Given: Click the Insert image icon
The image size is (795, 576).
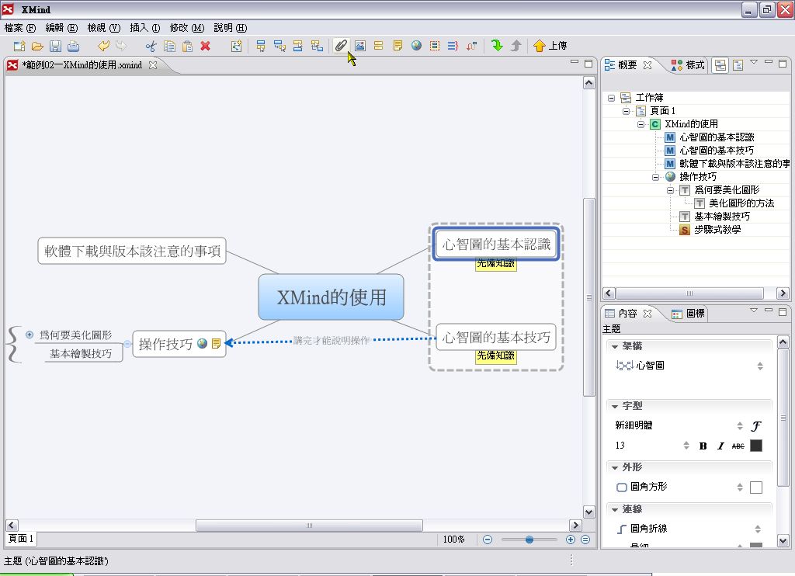Looking at the screenshot, I should coord(360,46).
